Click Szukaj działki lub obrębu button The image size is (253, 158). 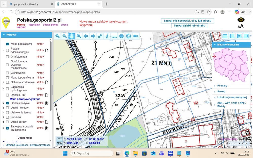[189, 26]
